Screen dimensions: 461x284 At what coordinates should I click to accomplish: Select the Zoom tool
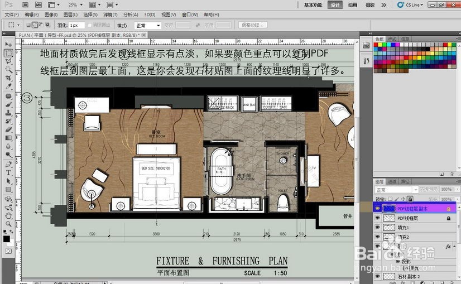click(8, 224)
